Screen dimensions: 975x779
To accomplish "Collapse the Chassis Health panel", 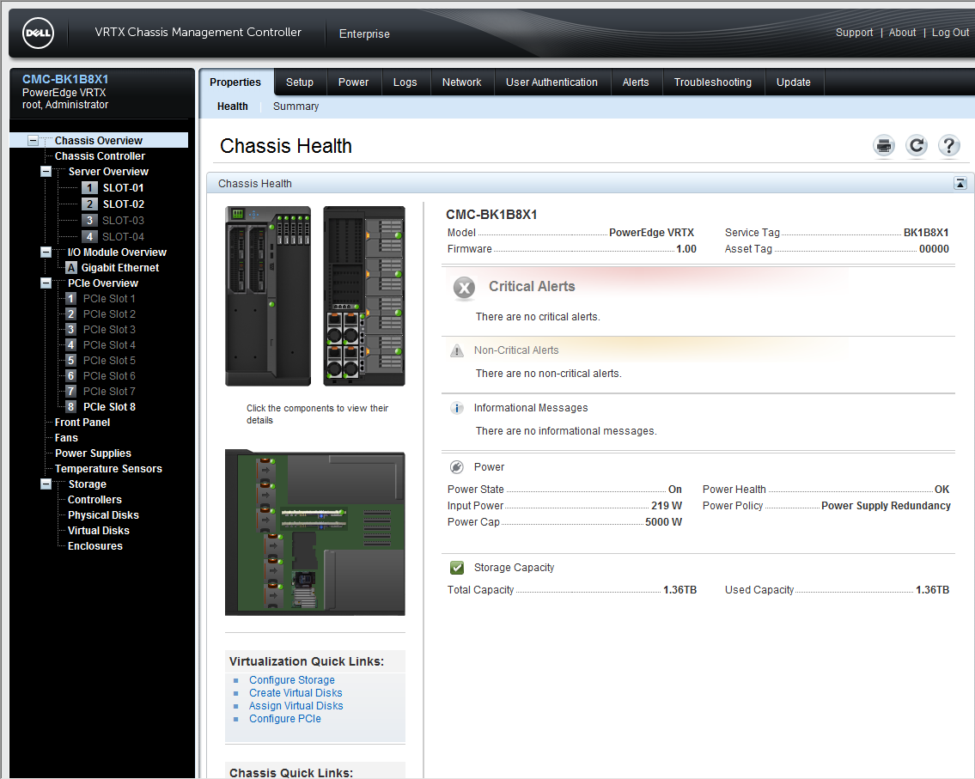I will (x=960, y=183).
